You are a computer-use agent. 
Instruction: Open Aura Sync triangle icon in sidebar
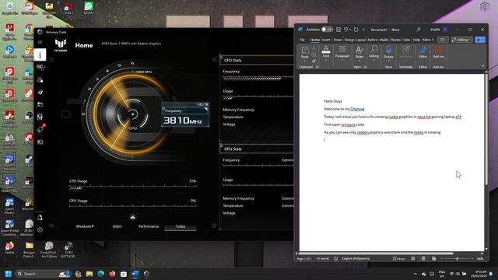click(40, 80)
